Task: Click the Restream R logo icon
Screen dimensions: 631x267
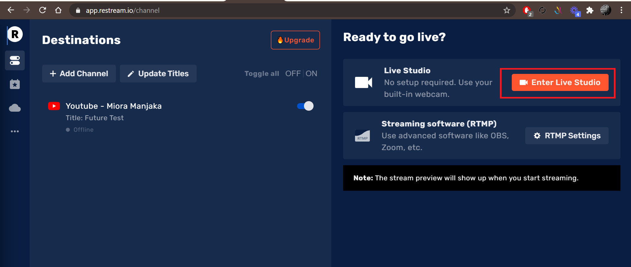Action: (15, 34)
